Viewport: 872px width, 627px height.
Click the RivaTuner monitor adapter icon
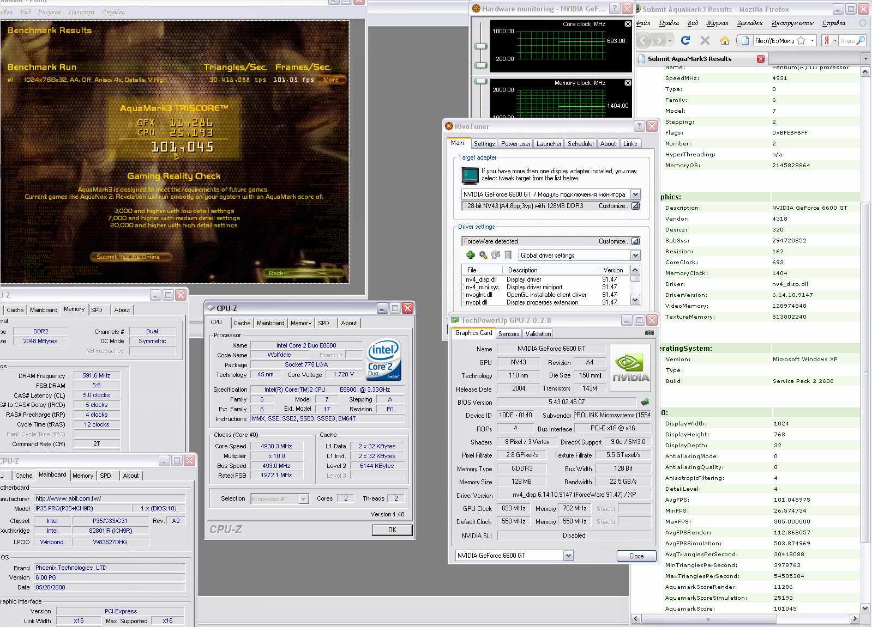point(470,175)
